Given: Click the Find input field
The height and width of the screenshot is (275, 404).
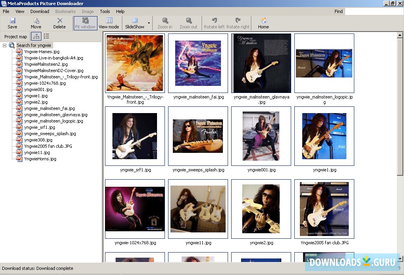Looking at the screenshot, I should [373, 11].
